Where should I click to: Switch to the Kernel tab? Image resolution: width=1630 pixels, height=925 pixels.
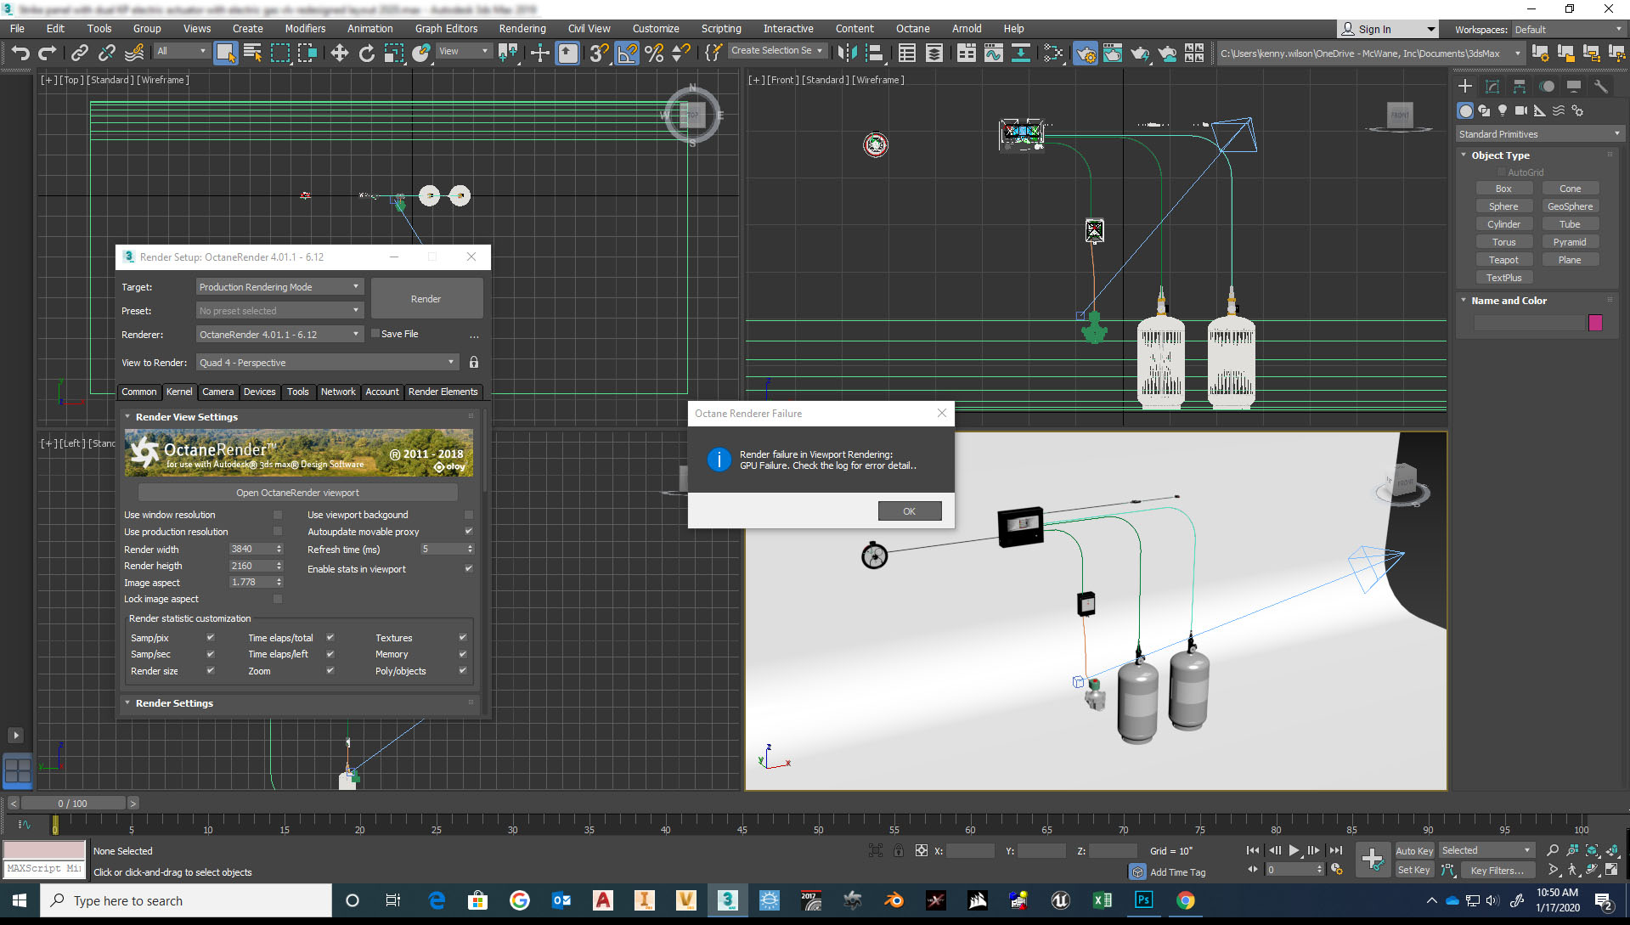pos(179,392)
